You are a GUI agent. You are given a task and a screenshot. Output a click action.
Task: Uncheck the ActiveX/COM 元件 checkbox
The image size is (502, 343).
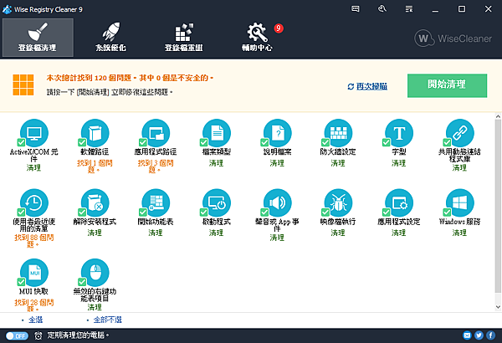point(21,142)
